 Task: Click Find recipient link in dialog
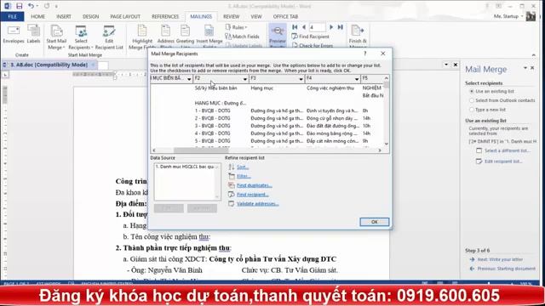click(x=252, y=195)
